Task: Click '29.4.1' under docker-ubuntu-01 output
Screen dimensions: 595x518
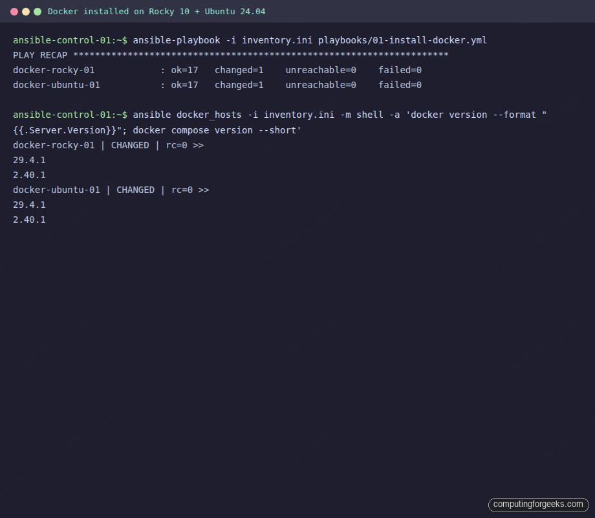Action: coord(29,205)
